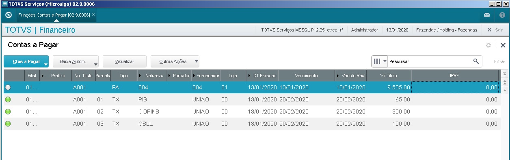The height and width of the screenshot is (160, 510).
Task: Click the Vencimento column header
Action: 307,76
